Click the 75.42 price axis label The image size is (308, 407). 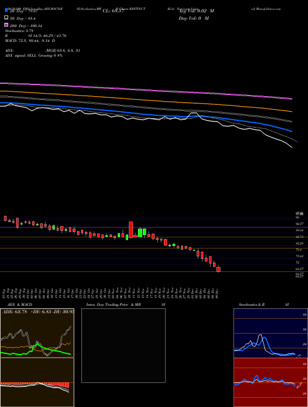coord(300,256)
